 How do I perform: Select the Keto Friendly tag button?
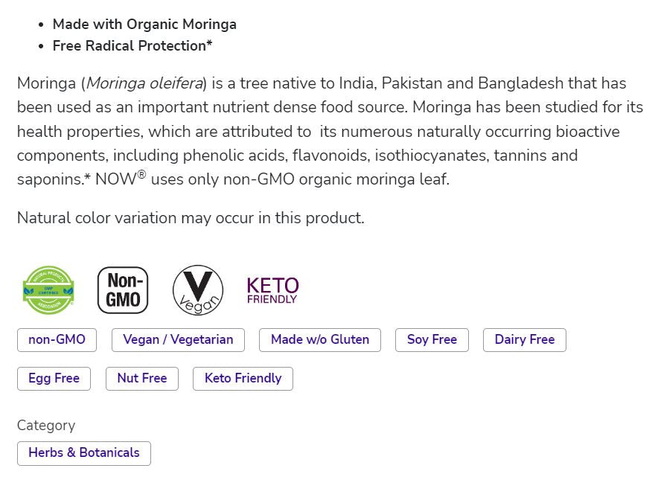click(243, 378)
